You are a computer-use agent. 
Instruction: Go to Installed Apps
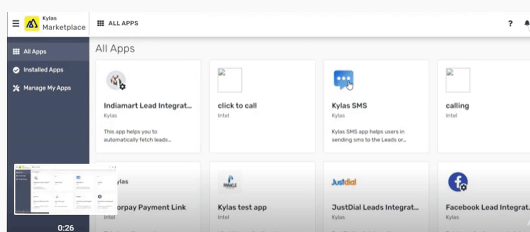(x=48, y=70)
